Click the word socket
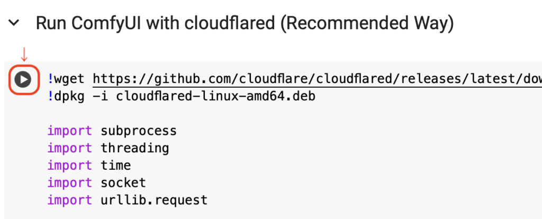This screenshot has width=542, height=219. point(123,182)
